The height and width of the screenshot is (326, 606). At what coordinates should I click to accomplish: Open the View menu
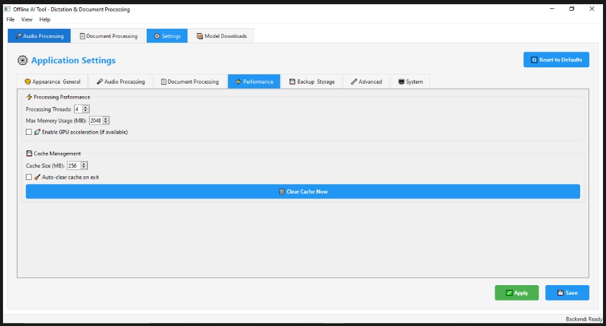[x=26, y=19]
